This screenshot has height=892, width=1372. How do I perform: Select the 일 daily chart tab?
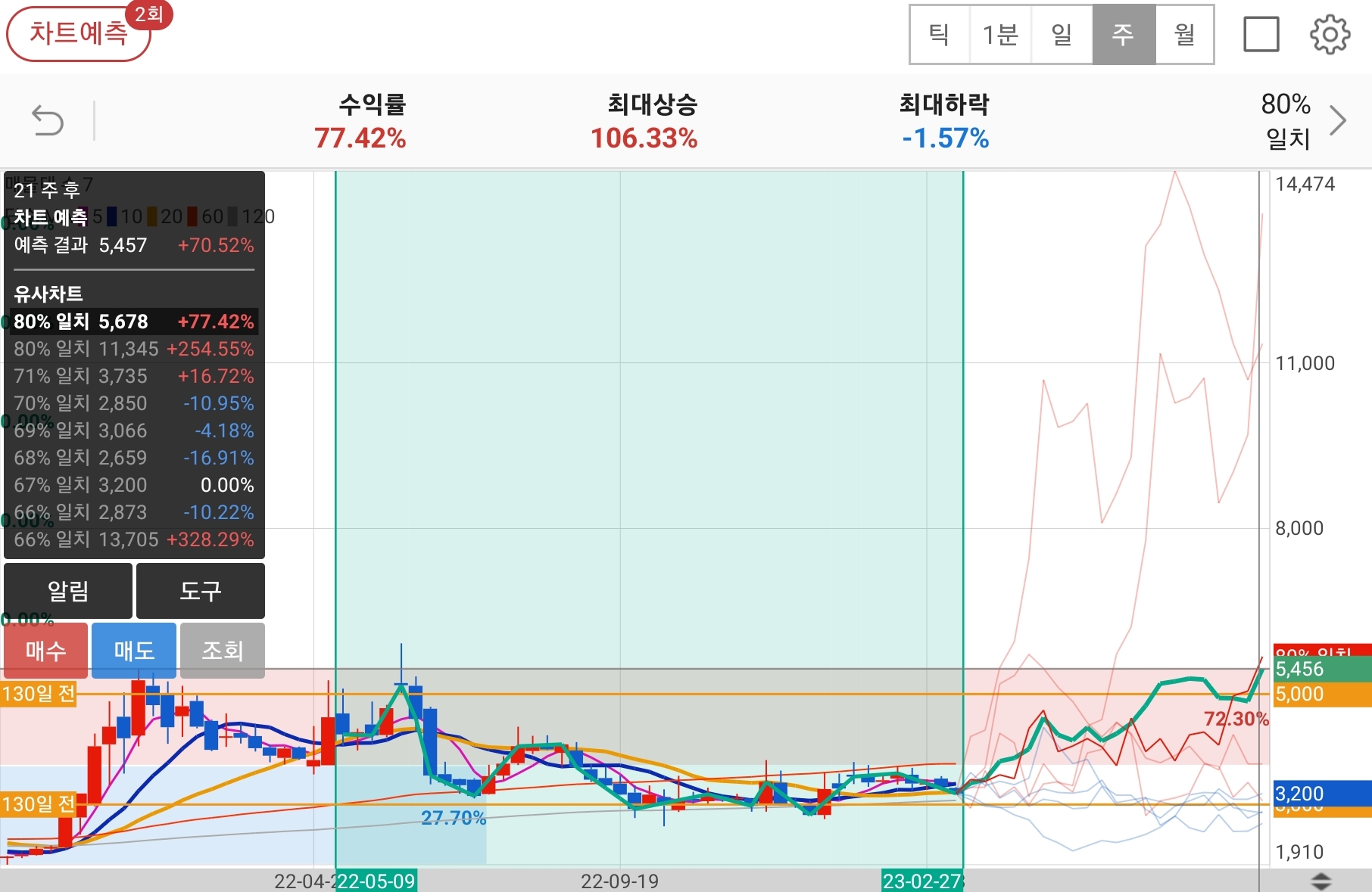pos(1062,35)
